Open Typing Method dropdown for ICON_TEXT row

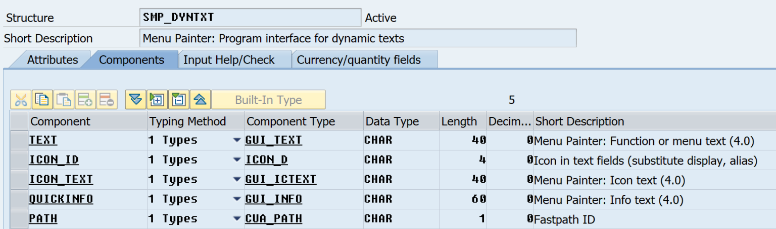(x=236, y=180)
